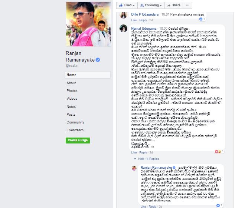Reply to Namal Udugama's comment
The image size is (235, 208).
[143, 152]
